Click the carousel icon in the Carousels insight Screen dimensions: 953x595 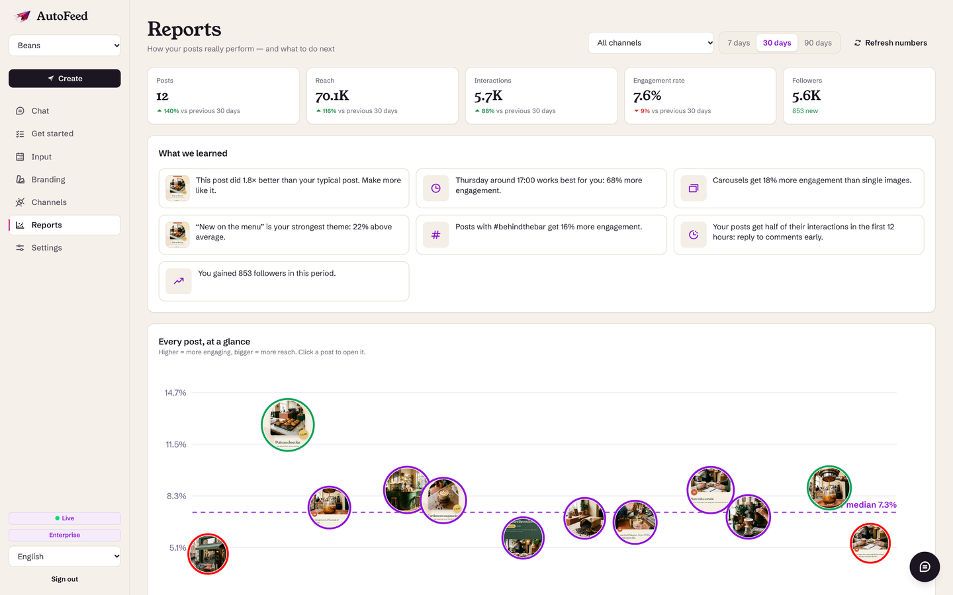(693, 188)
